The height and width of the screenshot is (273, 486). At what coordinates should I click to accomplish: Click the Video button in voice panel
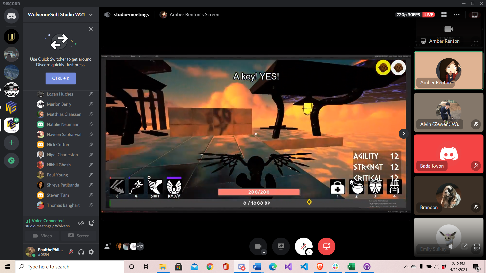(42, 236)
